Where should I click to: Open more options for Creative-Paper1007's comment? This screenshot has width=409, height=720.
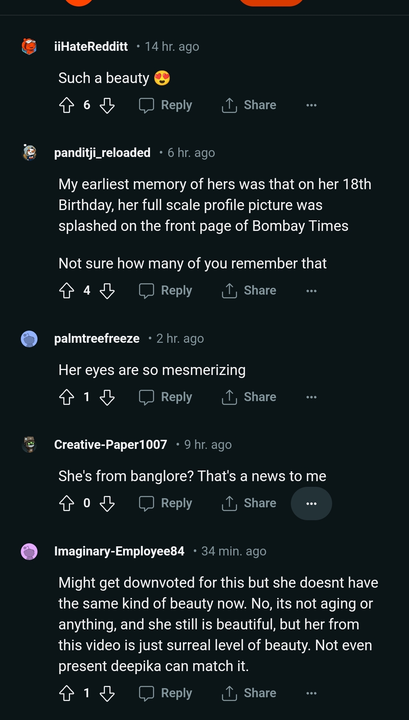[311, 504]
